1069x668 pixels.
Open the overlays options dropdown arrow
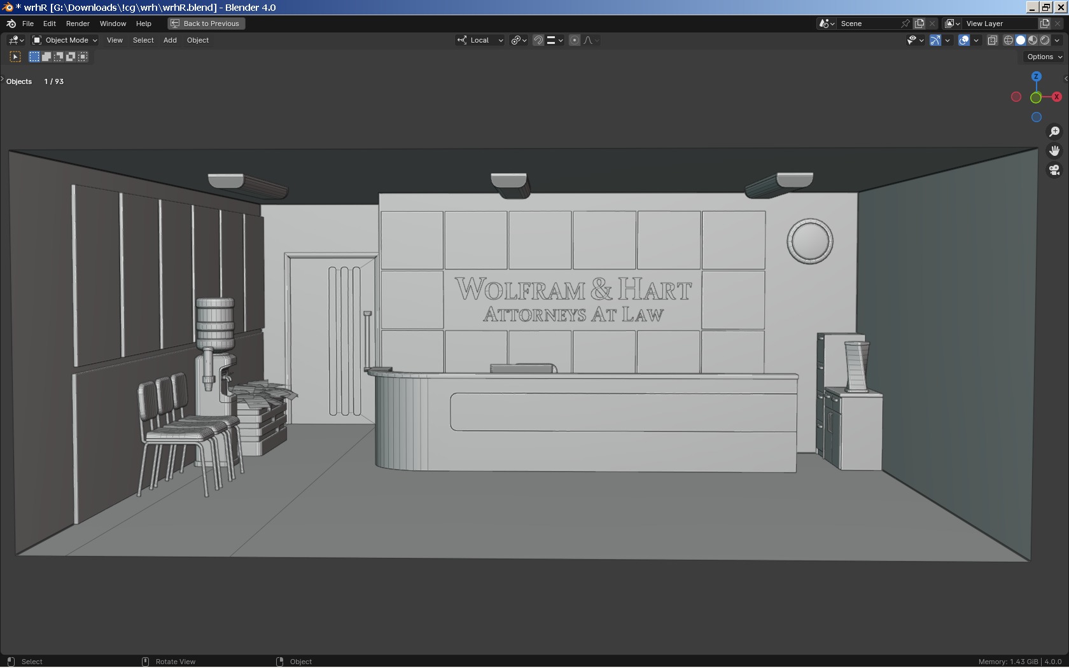pos(976,40)
